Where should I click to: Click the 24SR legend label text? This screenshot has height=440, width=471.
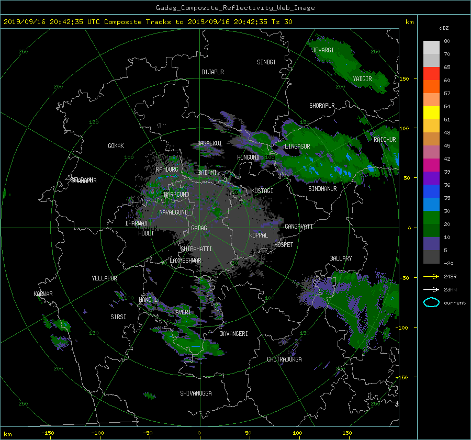[450, 276]
